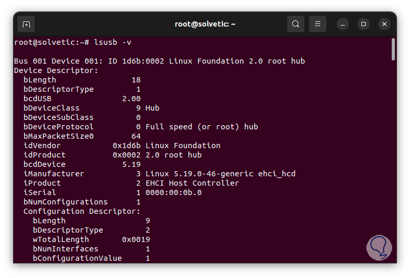Click the Configuration Descriptor: heading
Screen dimensions: 410x278
[81, 211]
